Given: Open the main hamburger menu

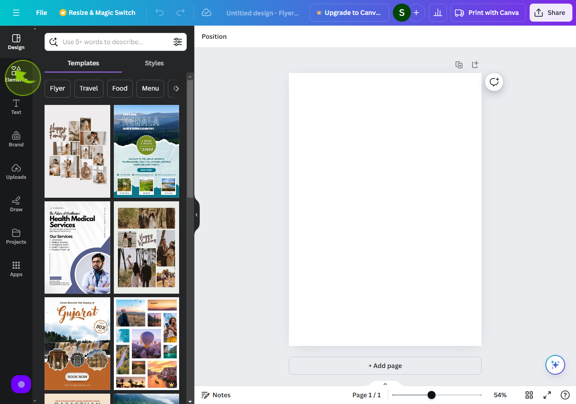Looking at the screenshot, I should [x=16, y=13].
